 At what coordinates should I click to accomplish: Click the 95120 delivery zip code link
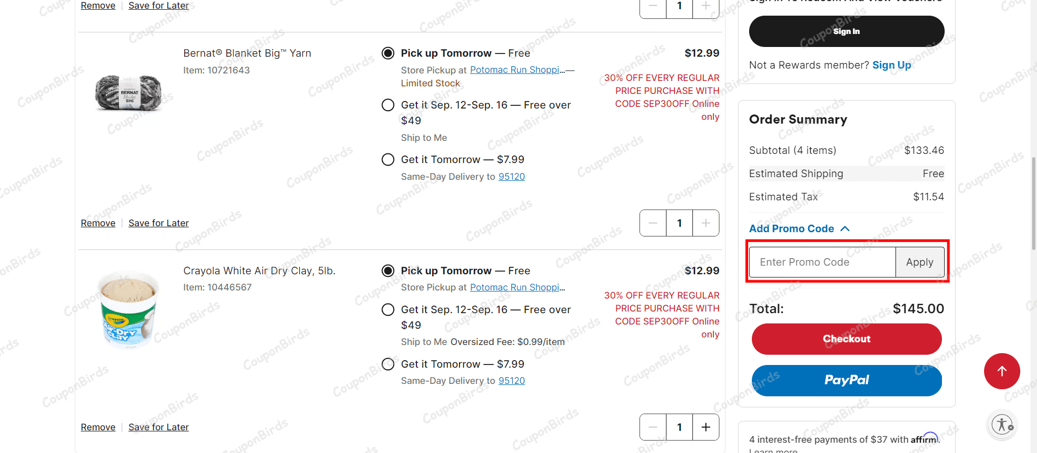(x=511, y=177)
